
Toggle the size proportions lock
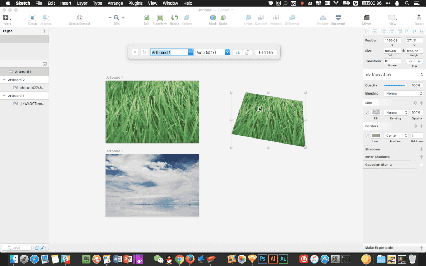403,51
